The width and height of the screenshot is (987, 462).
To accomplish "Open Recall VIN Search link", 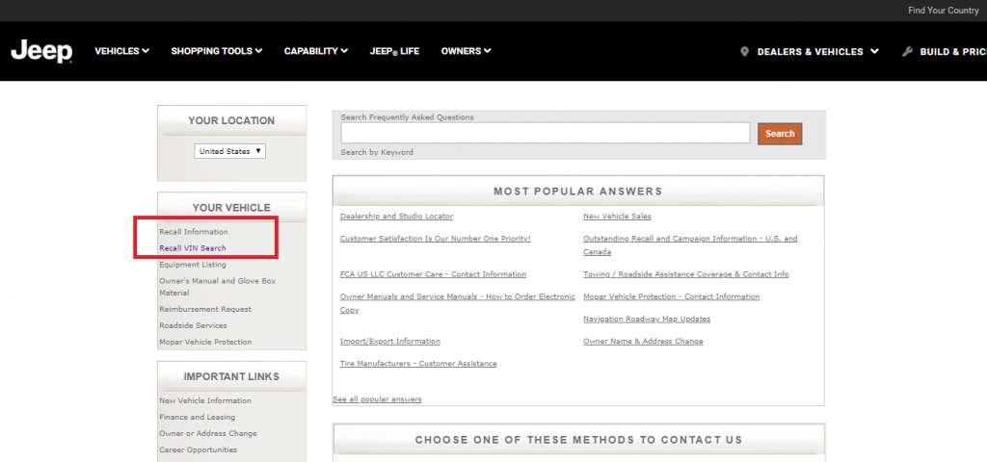I will point(193,248).
